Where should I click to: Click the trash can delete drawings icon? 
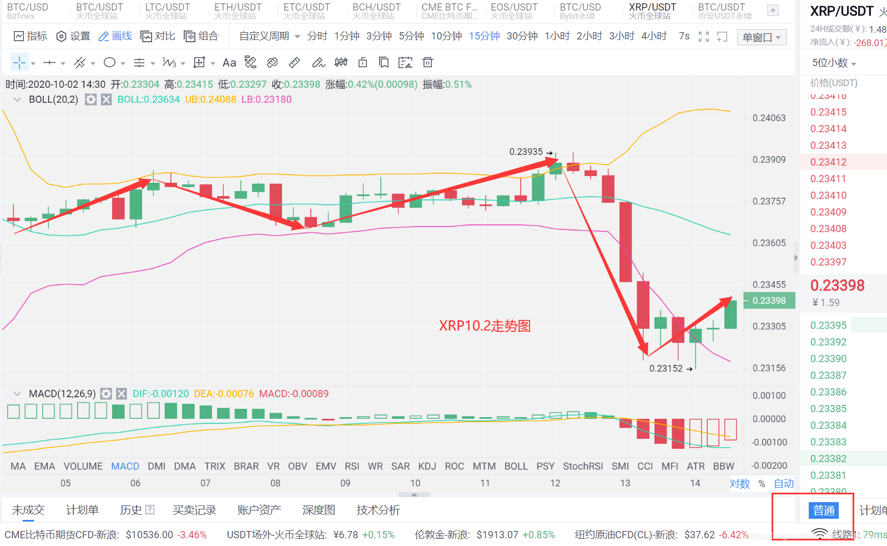tap(427, 63)
